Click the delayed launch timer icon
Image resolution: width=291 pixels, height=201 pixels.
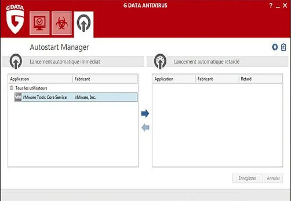pyautogui.click(x=160, y=62)
